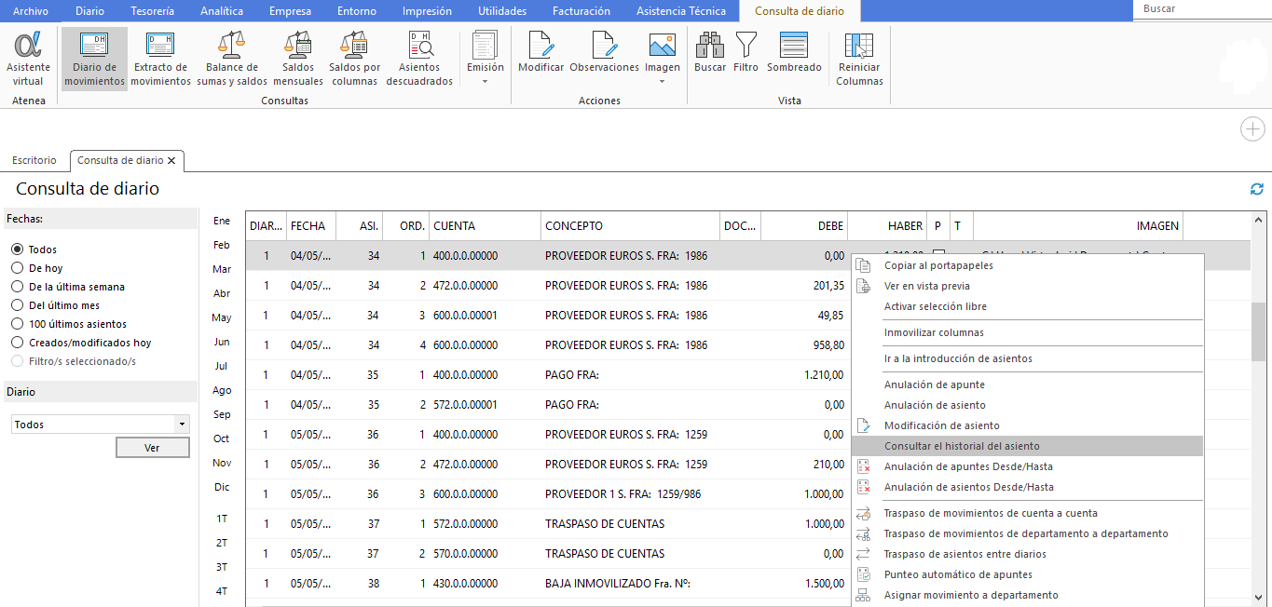The image size is (1272, 607).
Task: Switch to the Analítica ribbon tab
Action: click(222, 11)
